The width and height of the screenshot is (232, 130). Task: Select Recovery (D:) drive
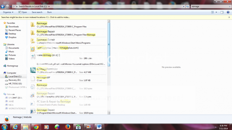tap(14, 80)
